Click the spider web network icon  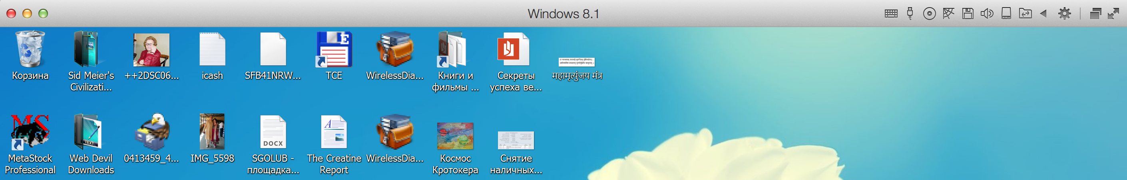click(948, 14)
